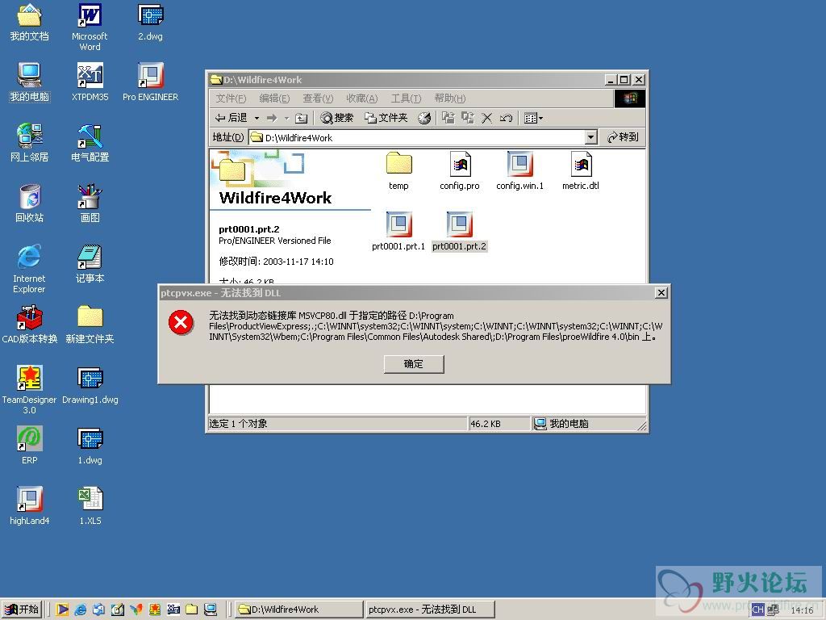Screen dimensions: 826x620
Task: Click the 14:16 clock in system tray
Action: tap(802, 610)
